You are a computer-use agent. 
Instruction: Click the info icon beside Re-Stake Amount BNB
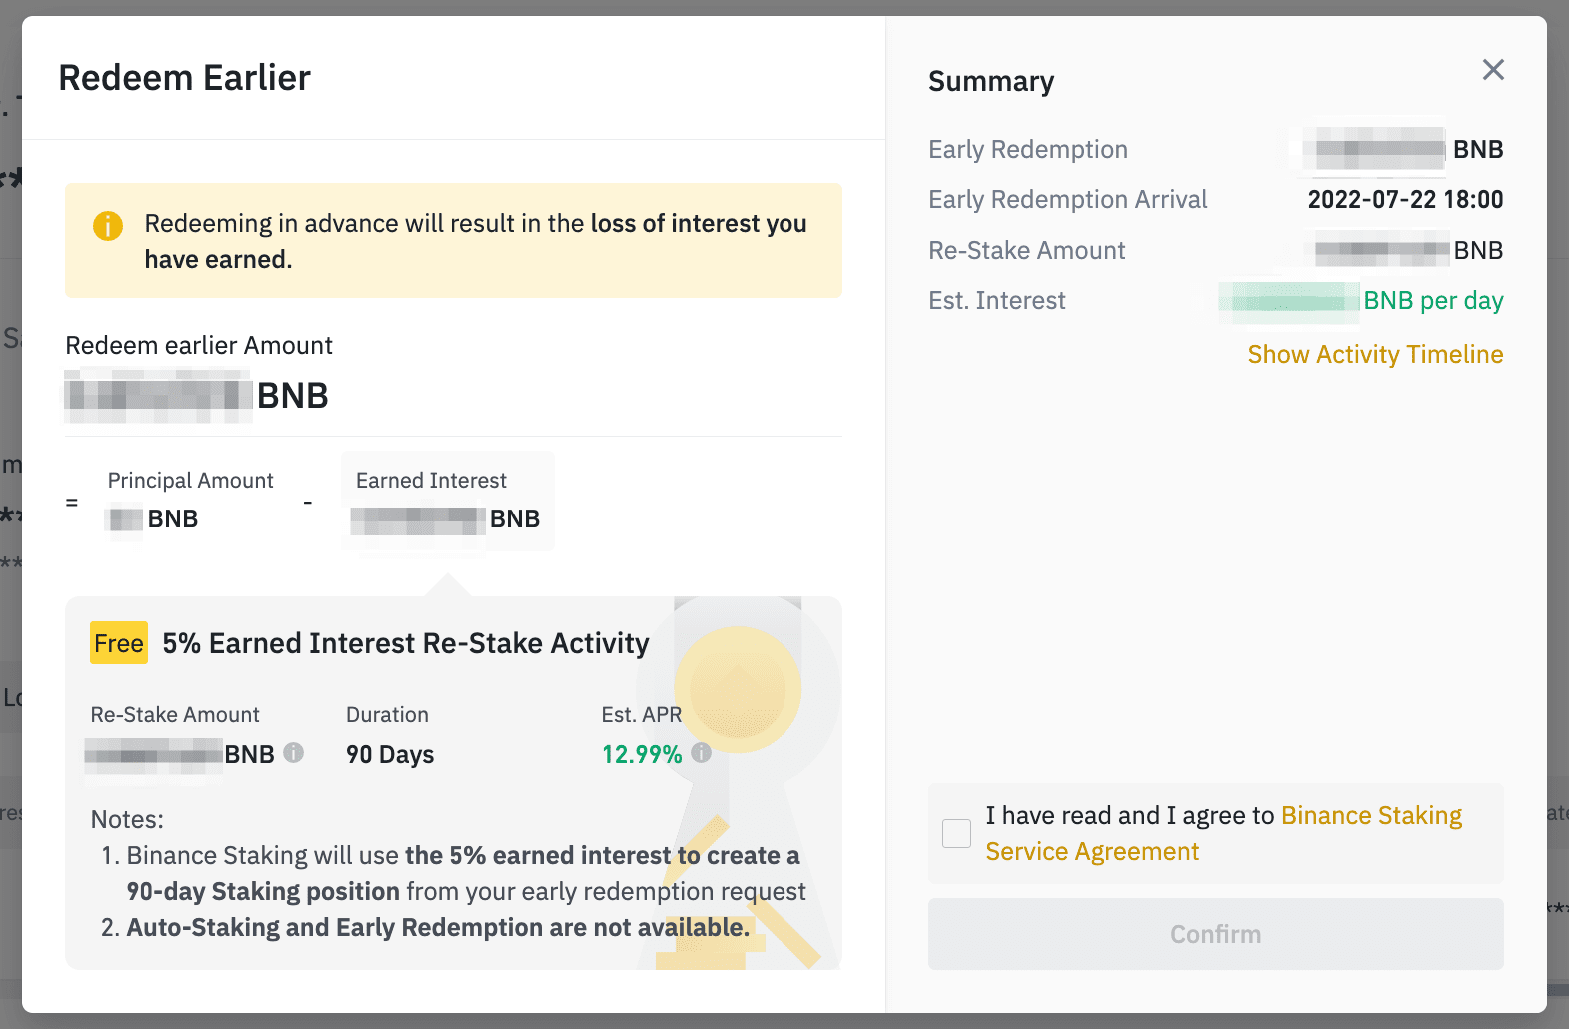pos(293,753)
